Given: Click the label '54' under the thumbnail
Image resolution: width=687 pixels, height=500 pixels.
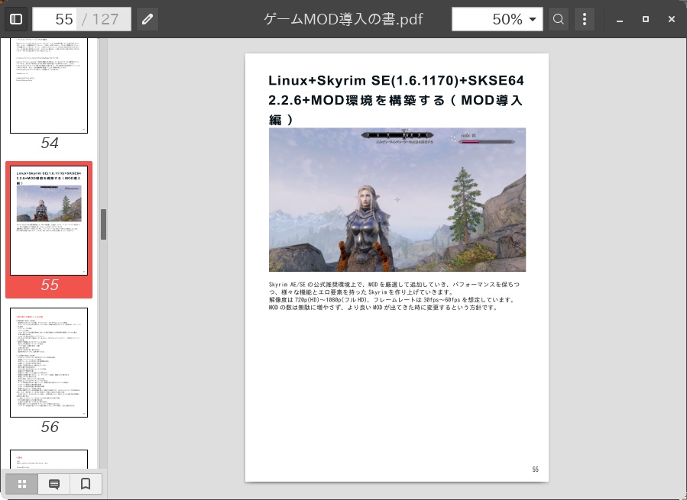Looking at the screenshot, I should (50, 143).
